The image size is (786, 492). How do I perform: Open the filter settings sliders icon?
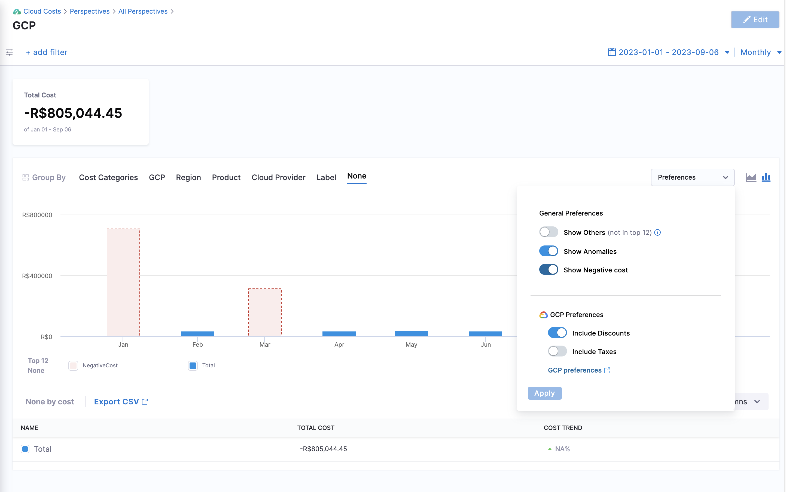click(x=10, y=52)
